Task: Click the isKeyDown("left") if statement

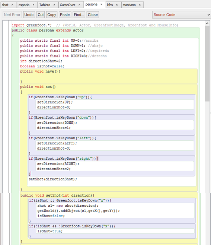Action: pos(62,138)
